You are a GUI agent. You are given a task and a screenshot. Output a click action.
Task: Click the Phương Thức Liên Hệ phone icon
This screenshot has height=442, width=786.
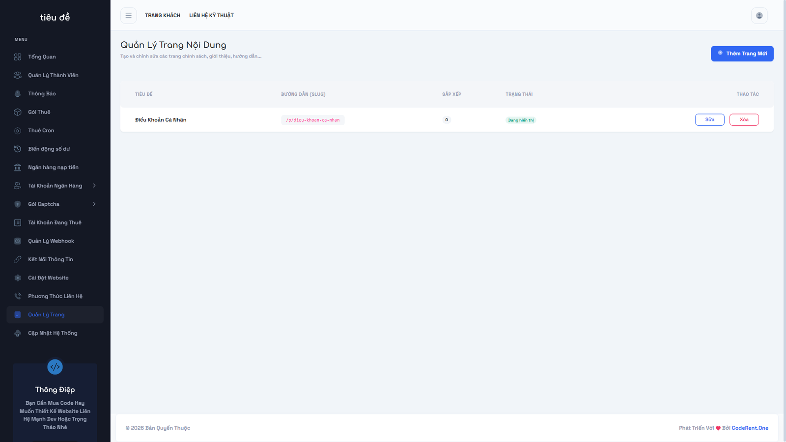point(18,296)
